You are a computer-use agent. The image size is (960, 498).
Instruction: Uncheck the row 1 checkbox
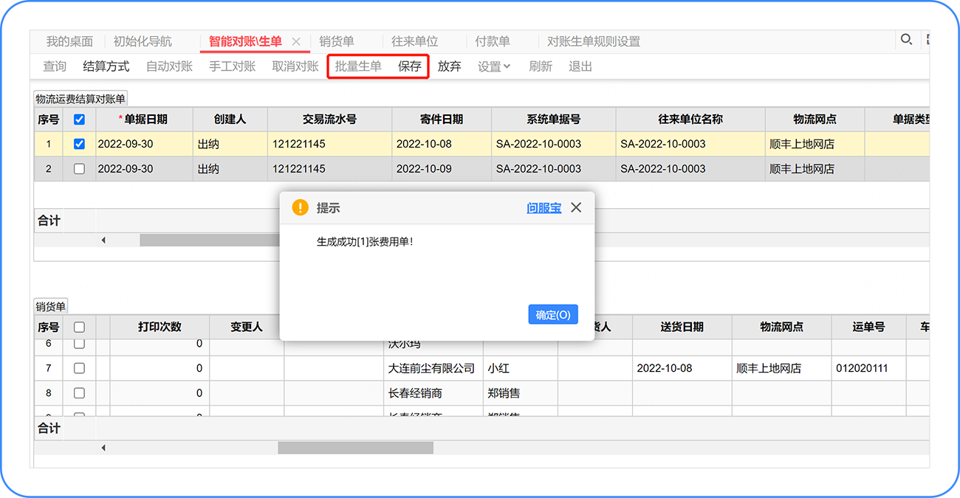80,145
